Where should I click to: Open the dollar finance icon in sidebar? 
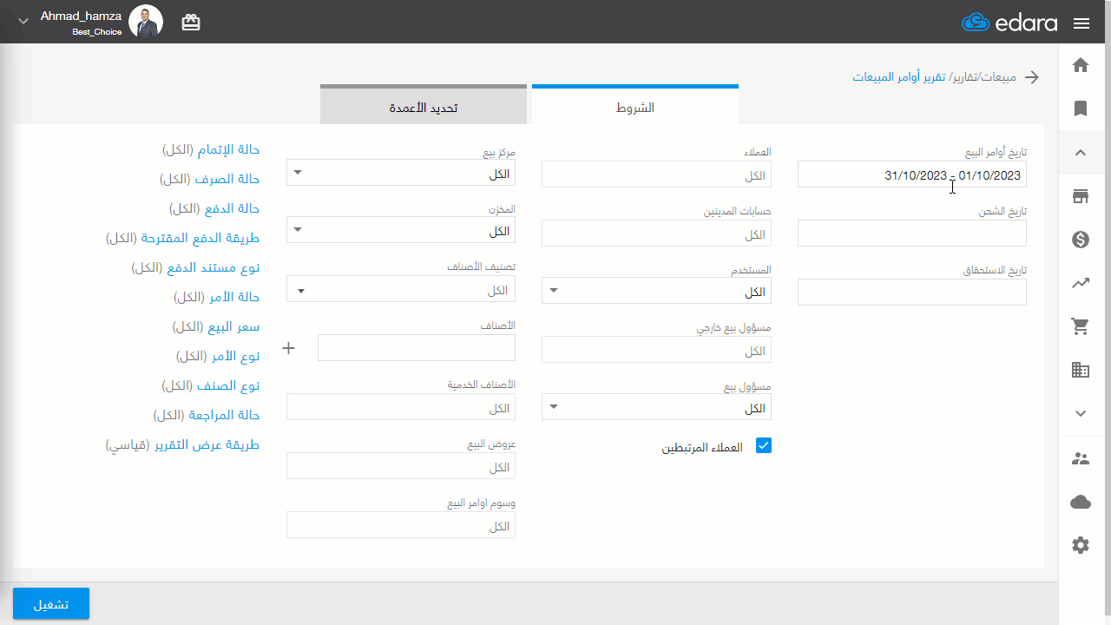pyautogui.click(x=1081, y=240)
